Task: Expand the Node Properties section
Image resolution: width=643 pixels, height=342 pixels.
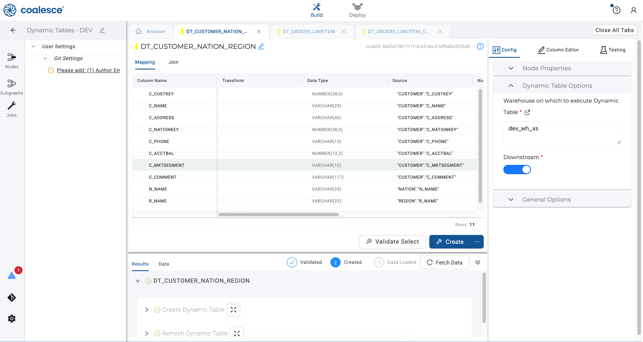Action: [546, 68]
